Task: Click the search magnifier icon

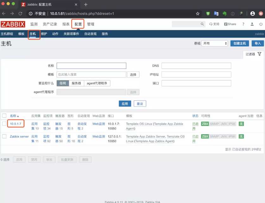Action: click(202, 24)
